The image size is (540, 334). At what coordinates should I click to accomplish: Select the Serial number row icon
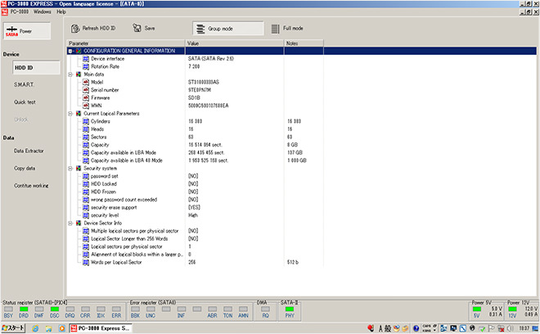tap(86, 90)
